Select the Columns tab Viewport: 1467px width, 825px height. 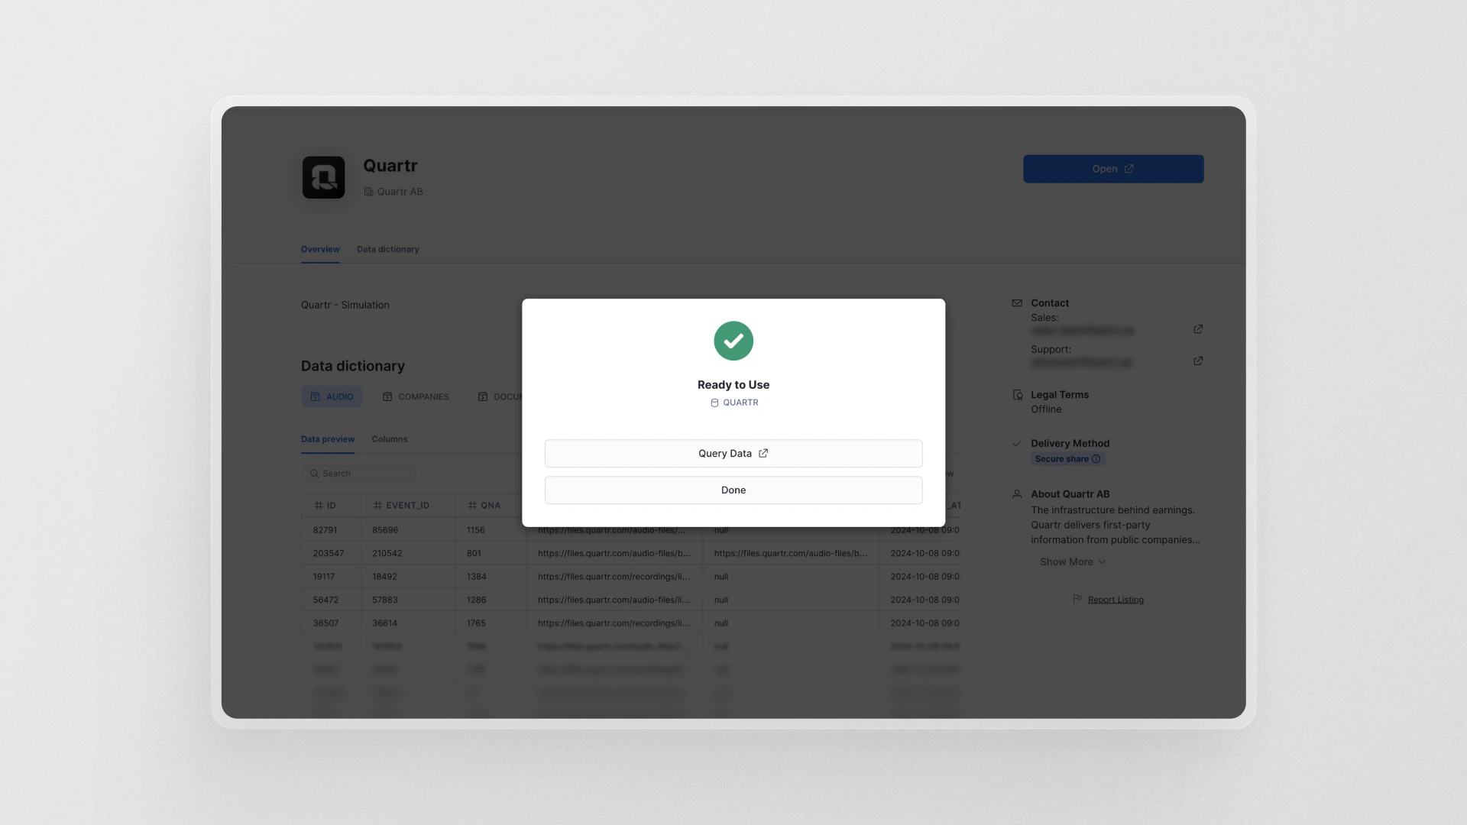coord(389,439)
